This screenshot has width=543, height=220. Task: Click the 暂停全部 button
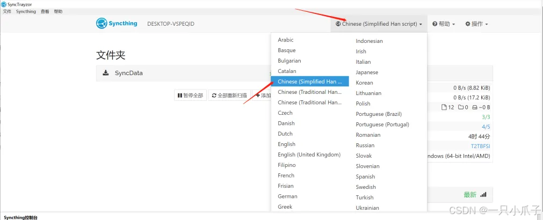[191, 96]
